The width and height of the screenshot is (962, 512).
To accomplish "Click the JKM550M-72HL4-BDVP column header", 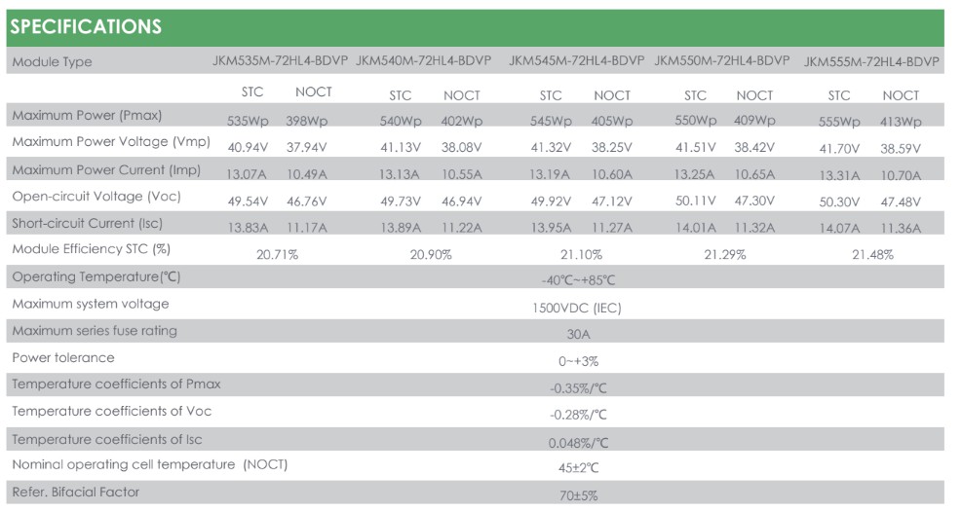I will pos(721,60).
